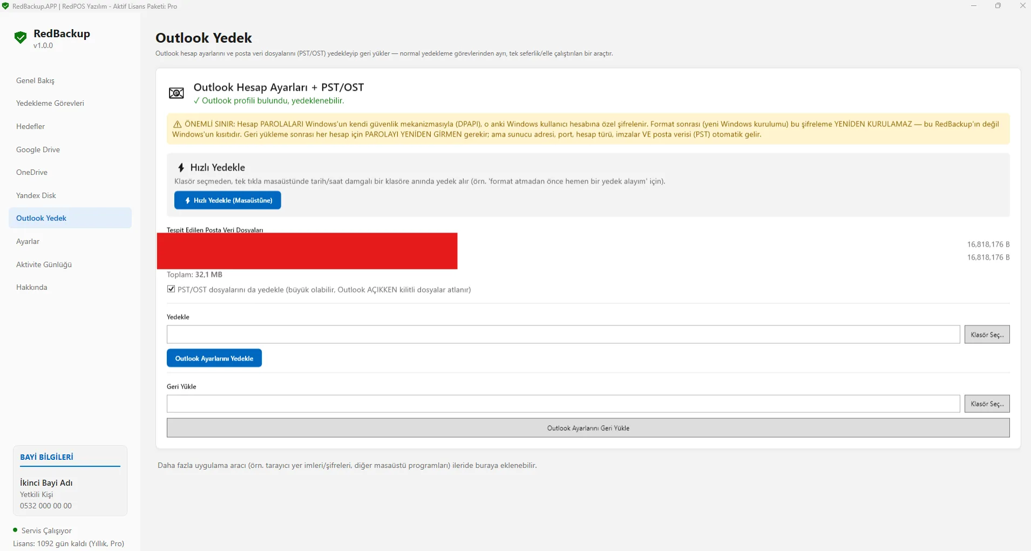The image size is (1031, 551).
Task: Click the green service status dot
Action: (15, 530)
